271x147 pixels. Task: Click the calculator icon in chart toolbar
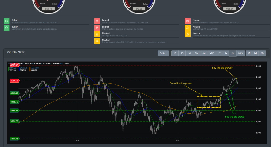click(x=255, y=53)
